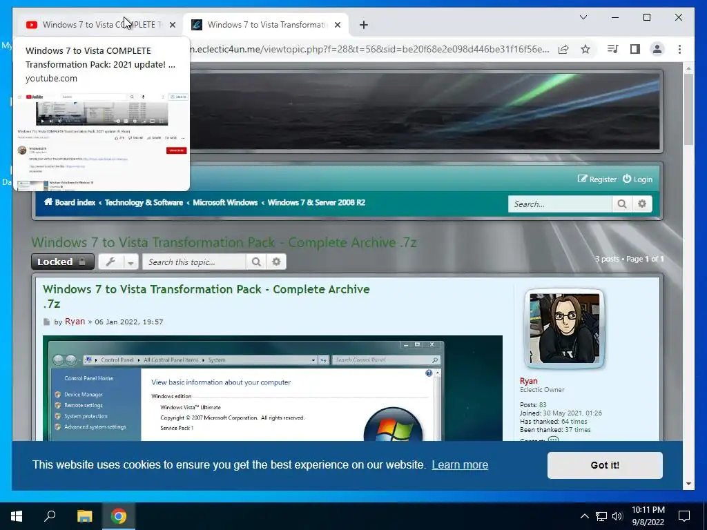The image size is (707, 530).
Task: Open topic advanced search gear icon
Action: [x=276, y=262]
